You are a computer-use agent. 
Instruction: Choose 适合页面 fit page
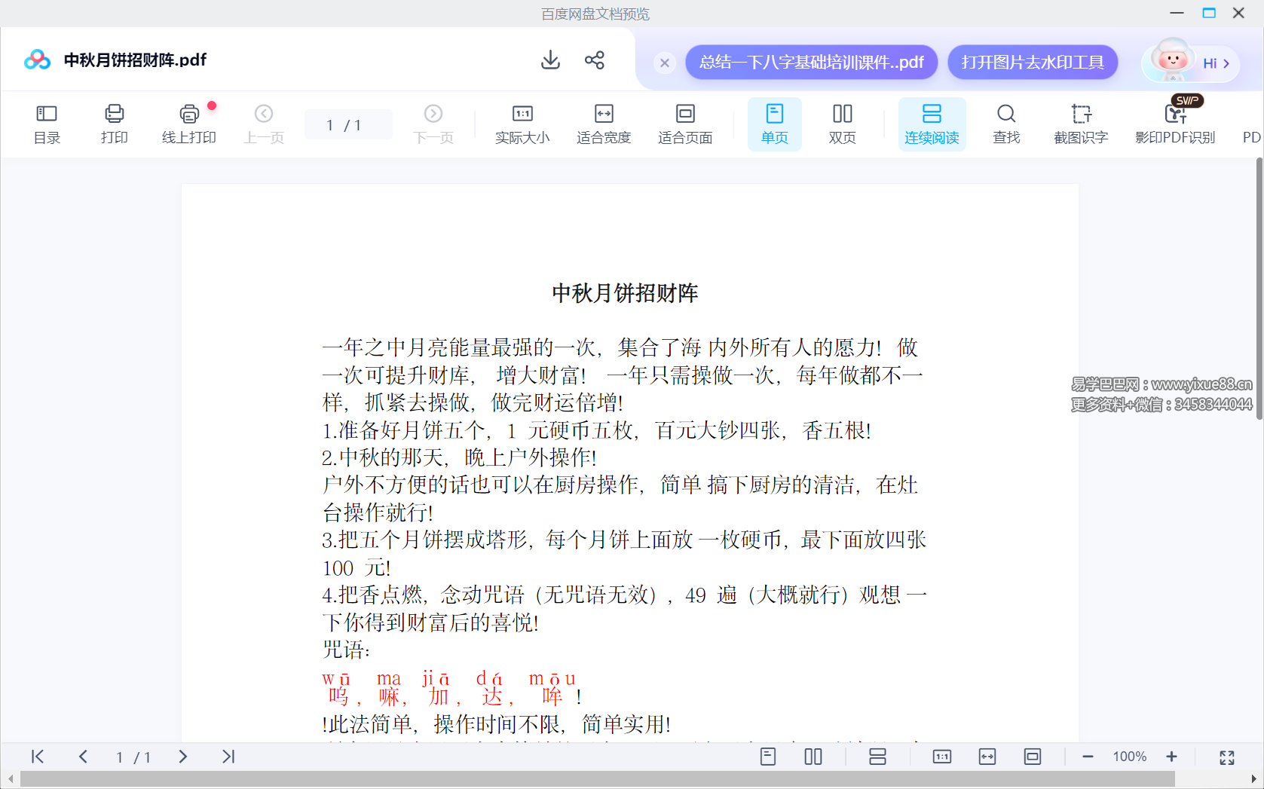tap(684, 124)
